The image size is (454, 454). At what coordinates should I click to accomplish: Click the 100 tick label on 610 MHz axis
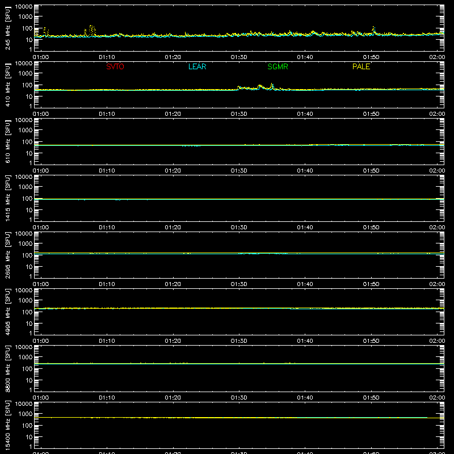tap(27, 141)
